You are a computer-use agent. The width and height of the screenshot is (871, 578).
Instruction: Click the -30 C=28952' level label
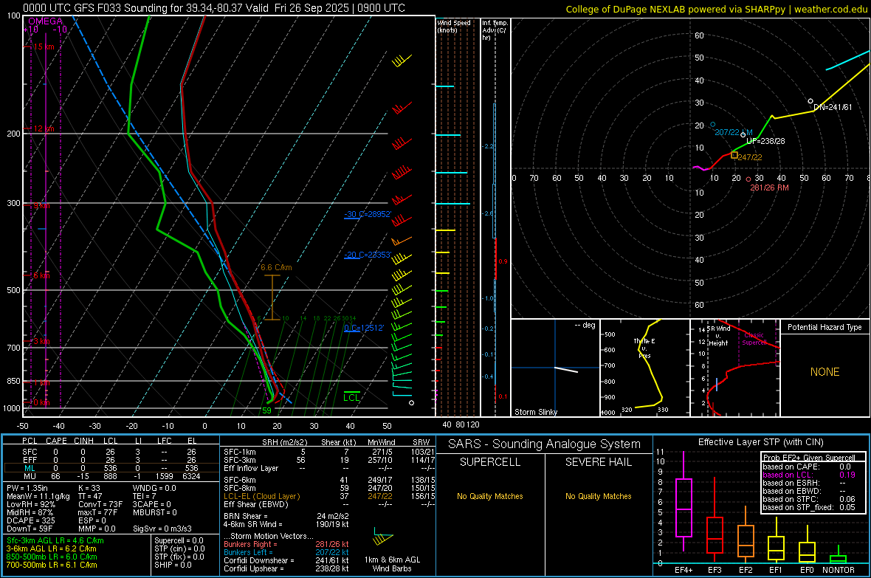click(368, 214)
